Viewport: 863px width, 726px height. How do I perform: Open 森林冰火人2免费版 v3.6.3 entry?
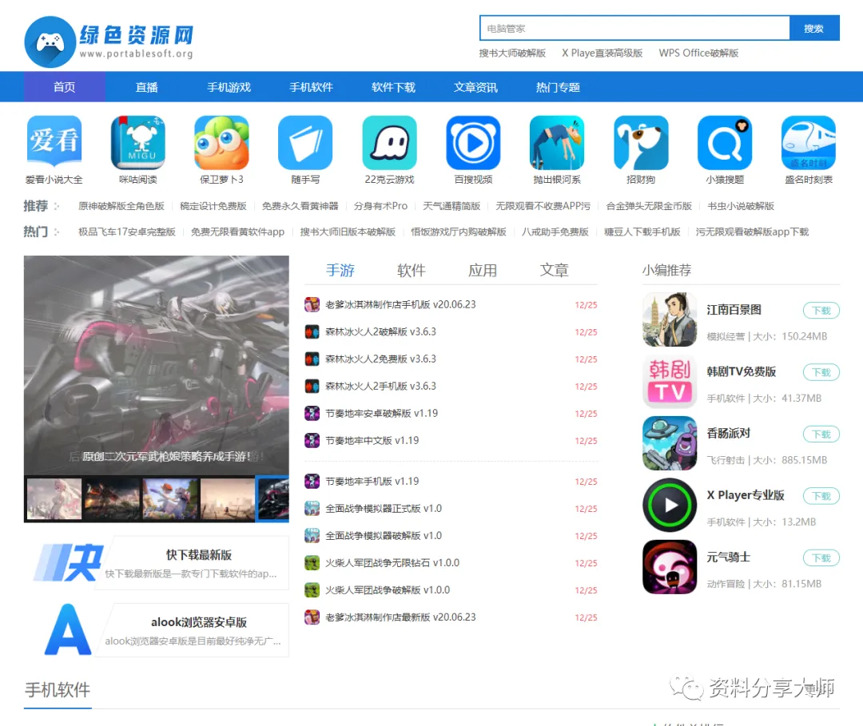(x=380, y=359)
